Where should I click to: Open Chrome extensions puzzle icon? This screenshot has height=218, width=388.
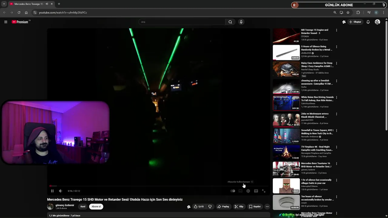coord(358,12)
